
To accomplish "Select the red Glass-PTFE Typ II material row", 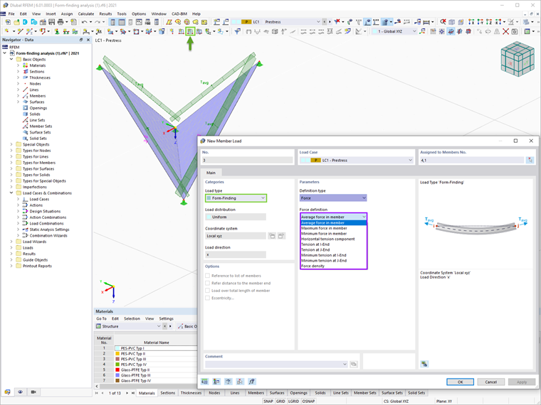I will (155, 369).
